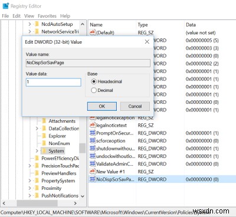Viewport: 236px width, 217px height.
Task: Expand the PushNotifications key
Action: click(x=29, y=196)
